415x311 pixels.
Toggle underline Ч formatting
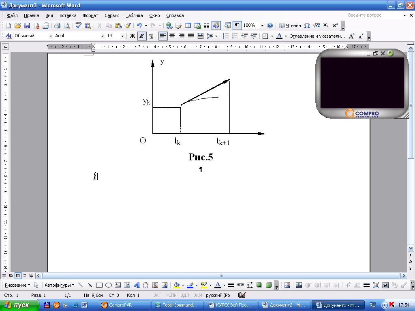(151, 36)
